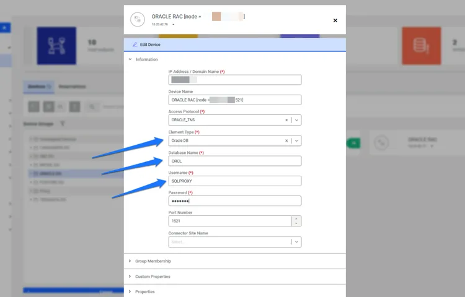Click the Username field SQLPROXY
This screenshot has width=465, height=297.
tap(235, 181)
